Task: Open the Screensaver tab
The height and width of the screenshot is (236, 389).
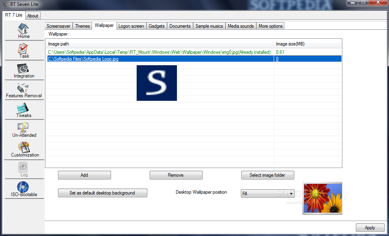Action: pos(58,26)
